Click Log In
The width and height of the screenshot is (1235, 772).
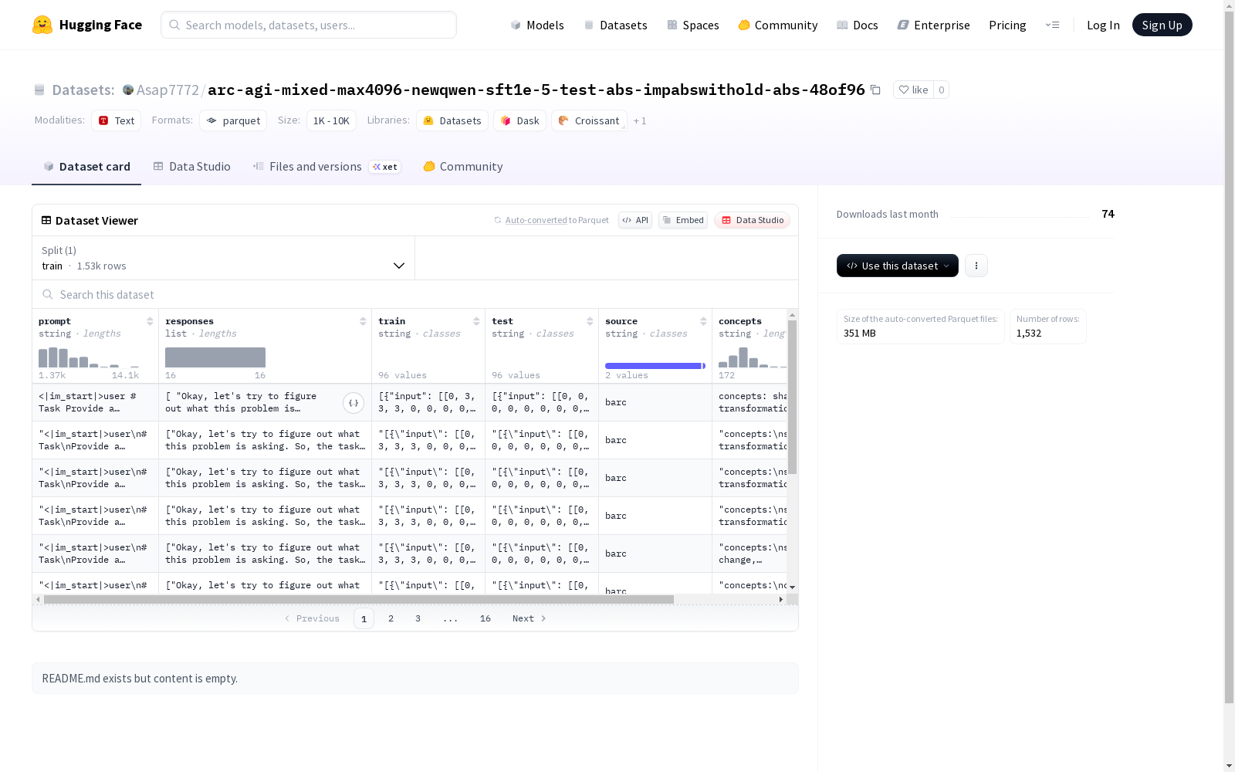click(x=1103, y=25)
